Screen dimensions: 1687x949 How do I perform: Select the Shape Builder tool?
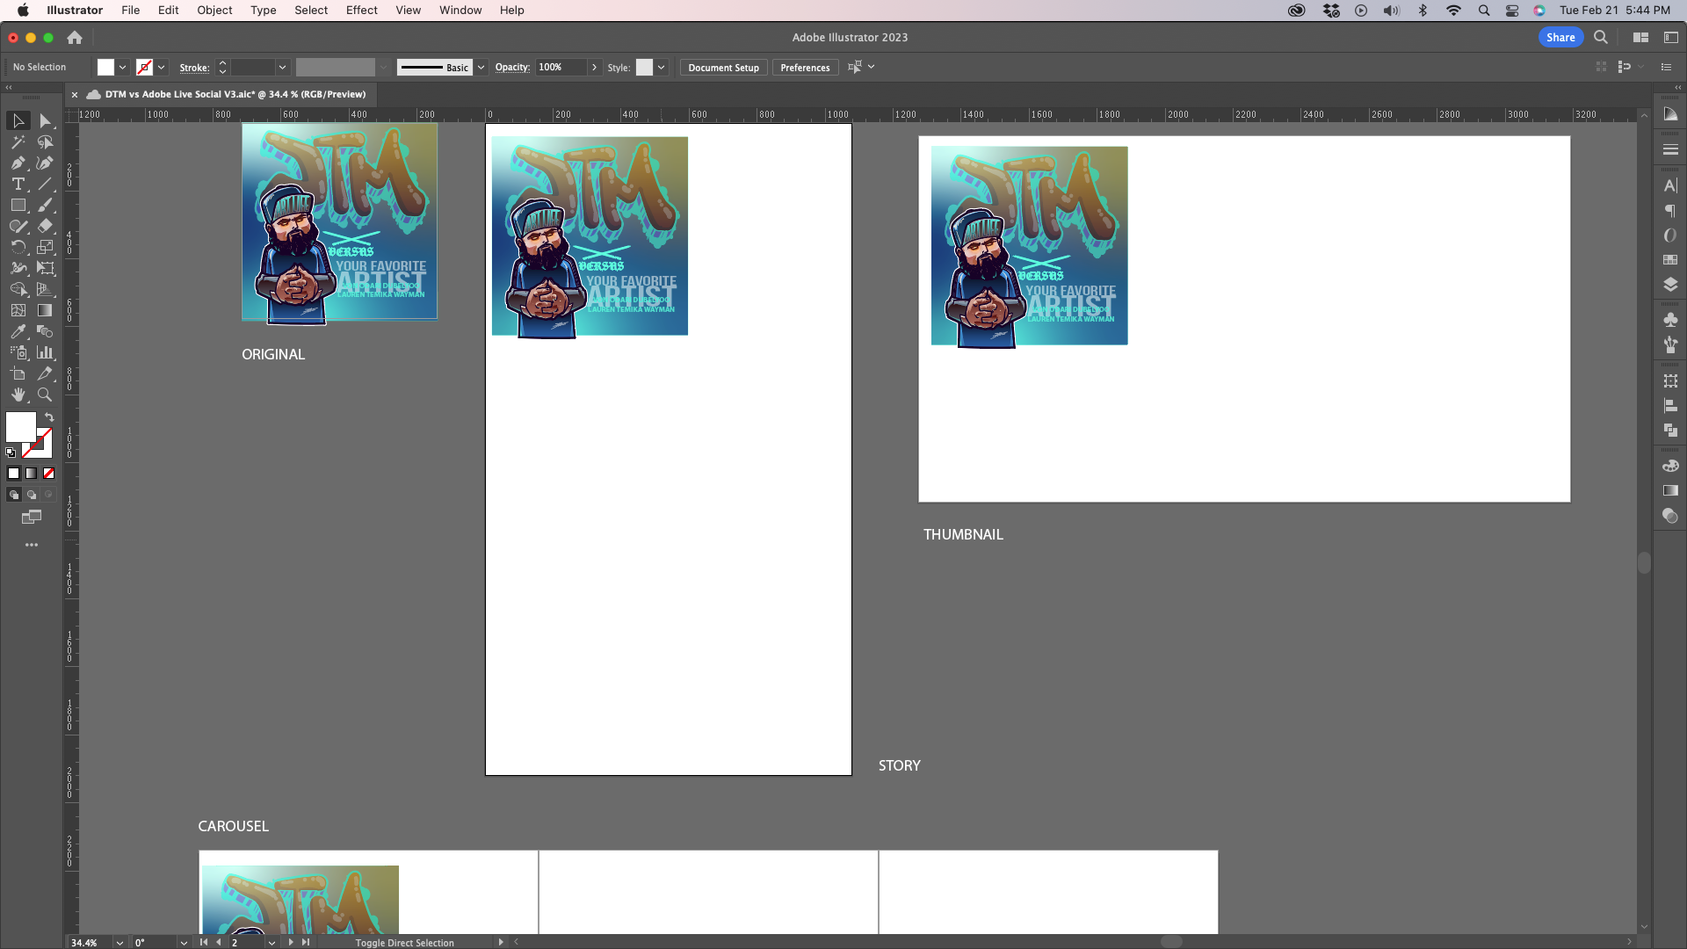point(18,289)
